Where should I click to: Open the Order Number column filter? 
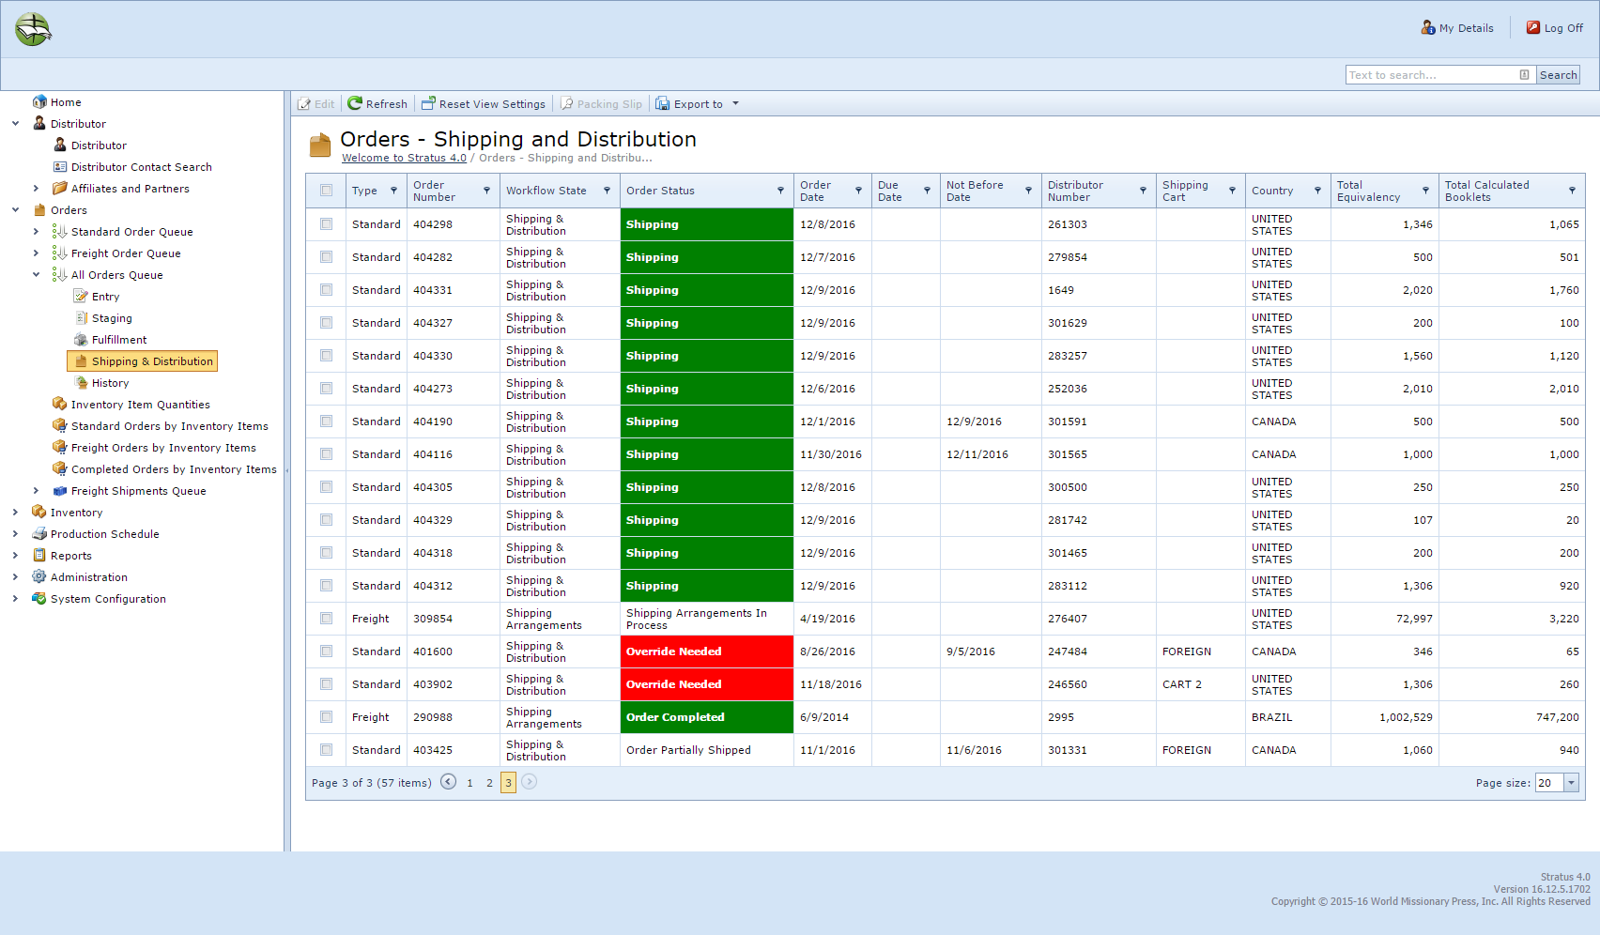486,191
